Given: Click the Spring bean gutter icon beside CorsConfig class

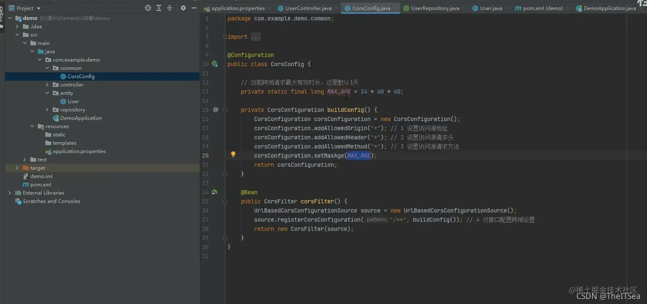Looking at the screenshot, I should 215,64.
